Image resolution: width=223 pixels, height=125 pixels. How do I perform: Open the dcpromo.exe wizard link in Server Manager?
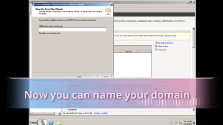click(145, 36)
